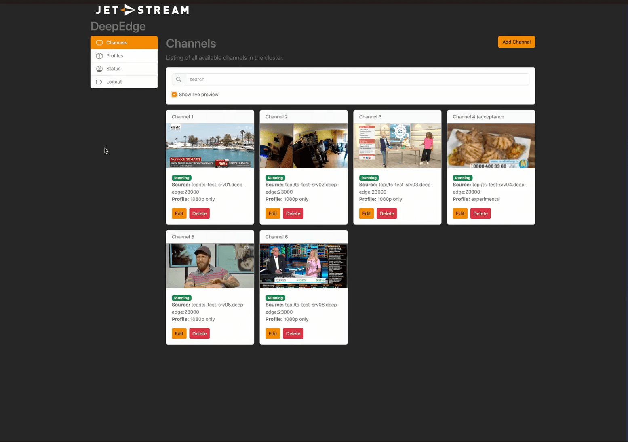Click the JetStream arrow logo

click(128, 10)
